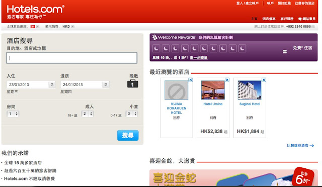Screen dimensions: 322x187
Task: Open the Hotel Umine name link
Action: (x=213, y=104)
